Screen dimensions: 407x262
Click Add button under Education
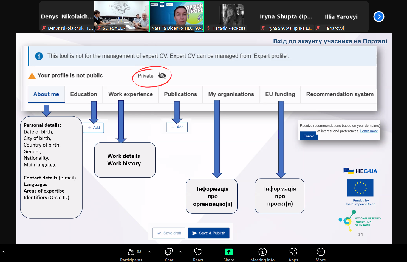94,128
